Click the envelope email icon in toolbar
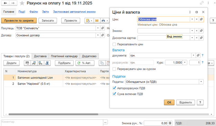The height and width of the screenshot is (126, 216). click(97, 21)
